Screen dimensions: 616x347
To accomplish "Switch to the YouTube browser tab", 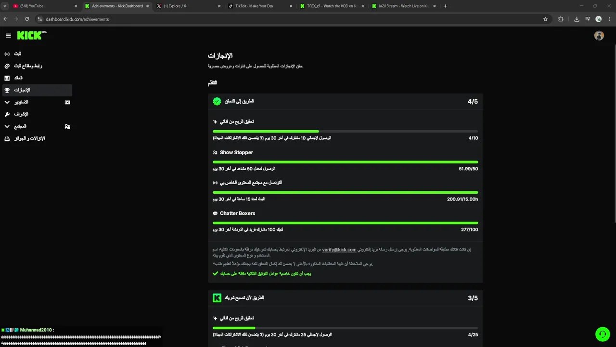I will click(x=43, y=6).
